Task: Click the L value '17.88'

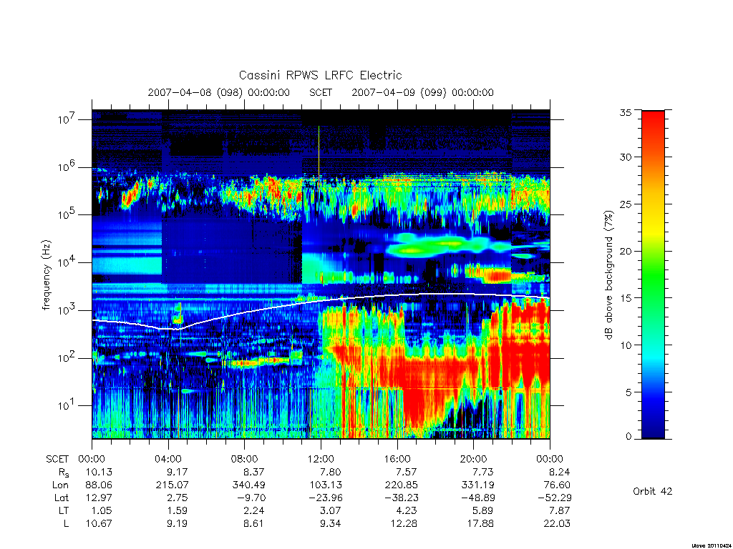Action: [480, 523]
